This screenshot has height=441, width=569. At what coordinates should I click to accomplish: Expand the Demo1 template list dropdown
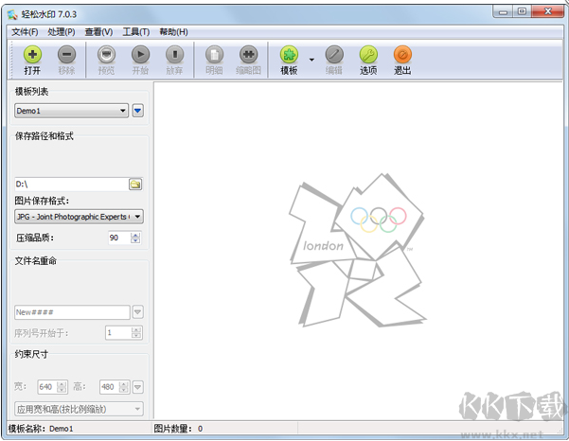(72, 111)
